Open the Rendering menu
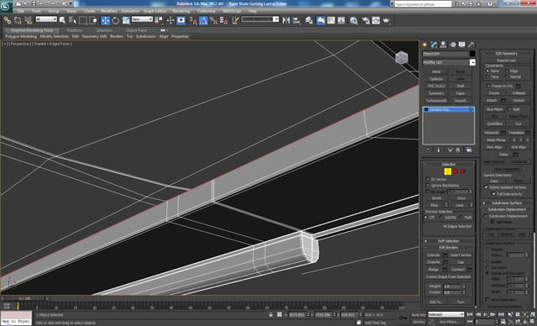The height and width of the screenshot is (326, 537). (x=181, y=11)
